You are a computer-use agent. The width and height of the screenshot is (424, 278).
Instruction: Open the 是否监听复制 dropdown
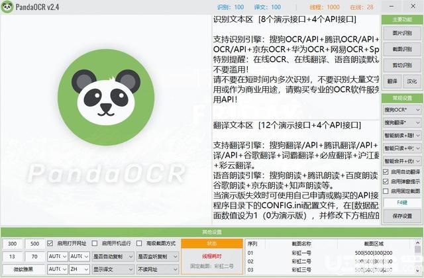tap(158, 256)
